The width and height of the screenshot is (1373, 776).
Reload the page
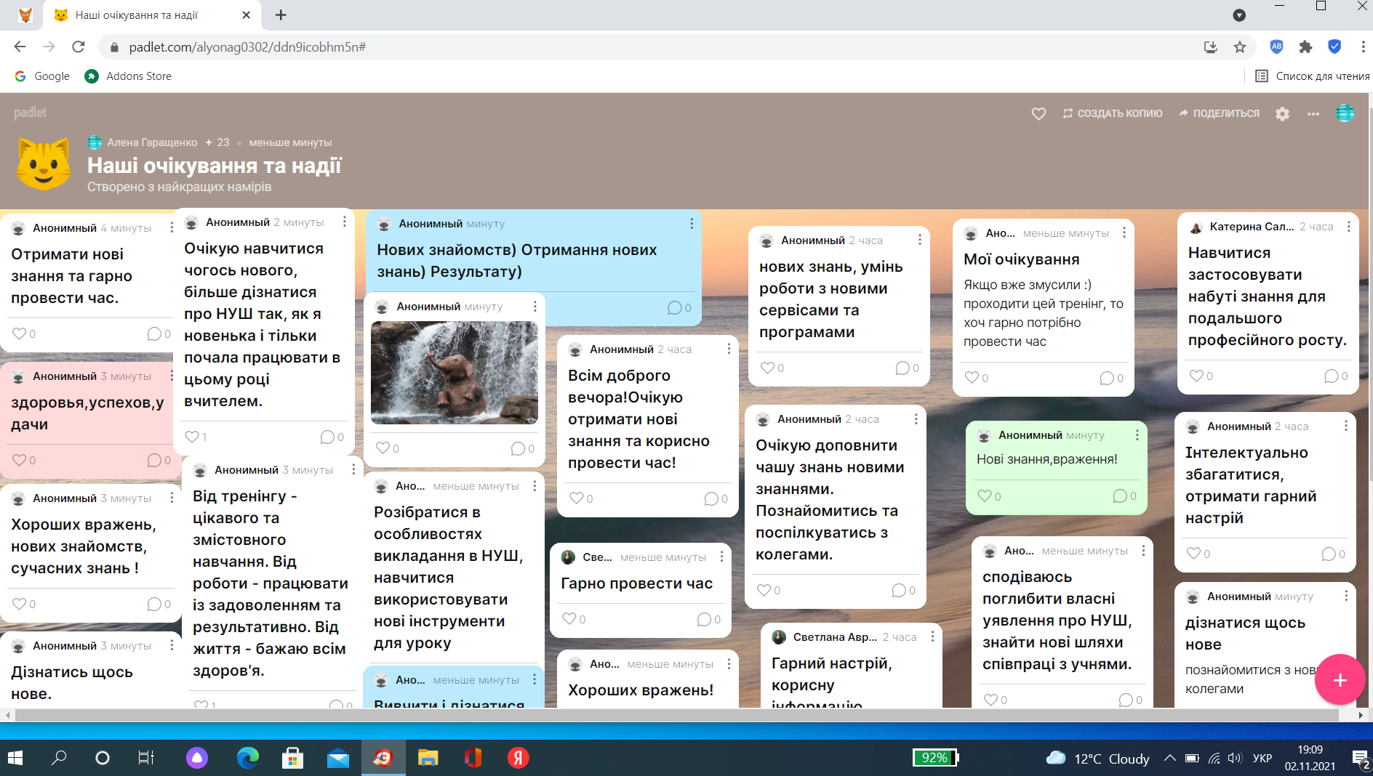pyautogui.click(x=79, y=47)
